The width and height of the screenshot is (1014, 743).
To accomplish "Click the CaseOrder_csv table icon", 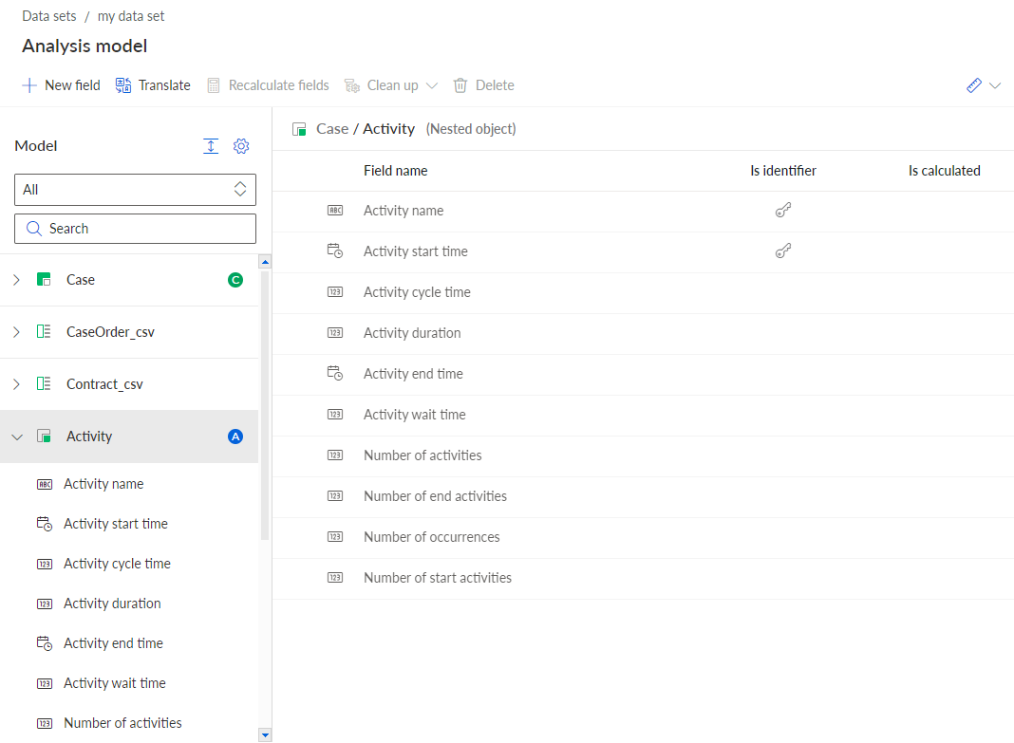I will pyautogui.click(x=44, y=332).
